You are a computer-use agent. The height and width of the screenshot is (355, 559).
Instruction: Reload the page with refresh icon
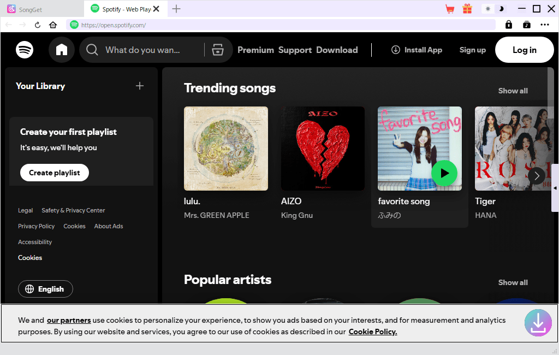[38, 25]
